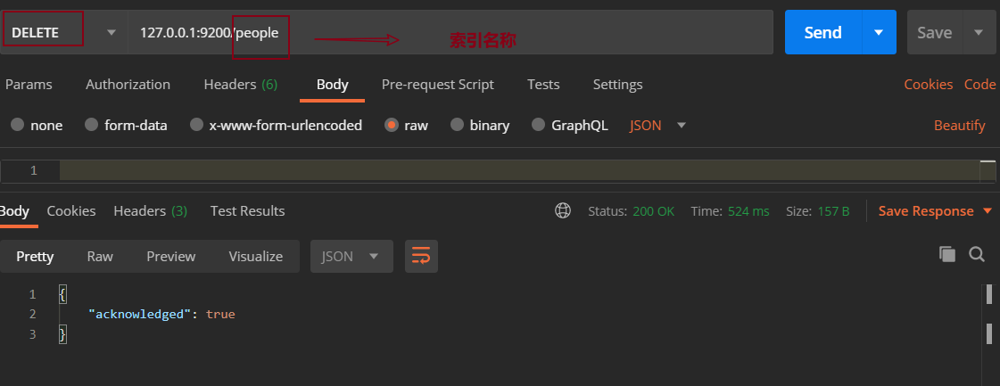Screen dimensions: 1000x386
Task: Select the form-data radio option
Action: click(92, 126)
